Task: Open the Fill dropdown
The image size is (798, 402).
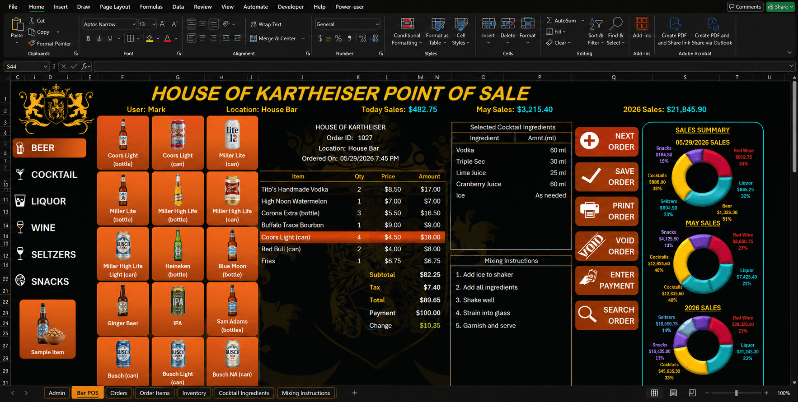Action: pos(556,32)
